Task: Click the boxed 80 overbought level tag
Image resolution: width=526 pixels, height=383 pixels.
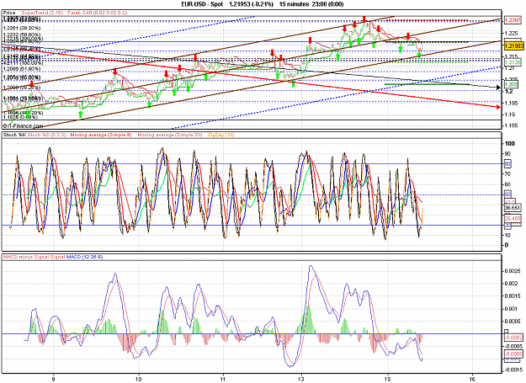Action: pos(507,164)
